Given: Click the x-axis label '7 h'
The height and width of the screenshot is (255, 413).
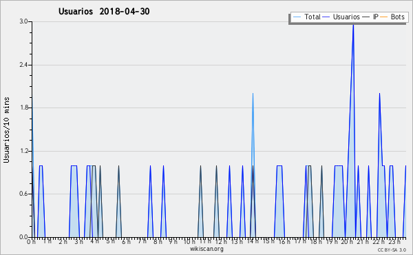Looking at the screenshot, I should tap(142, 241).
